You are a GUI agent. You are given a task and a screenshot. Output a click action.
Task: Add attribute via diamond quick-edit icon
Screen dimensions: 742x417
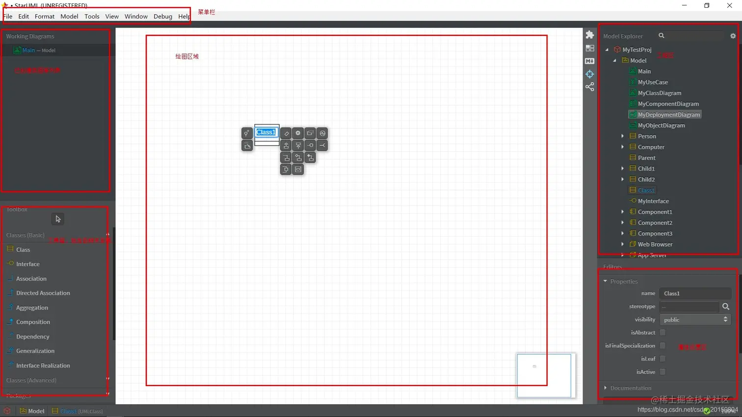tap(286, 133)
